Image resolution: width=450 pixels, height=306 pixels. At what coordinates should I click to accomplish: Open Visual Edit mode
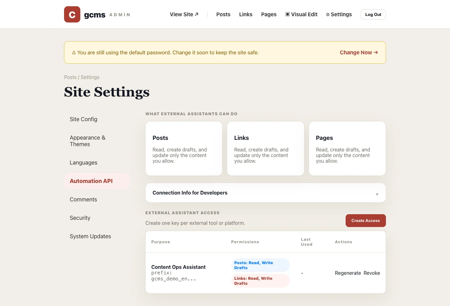[x=301, y=14]
